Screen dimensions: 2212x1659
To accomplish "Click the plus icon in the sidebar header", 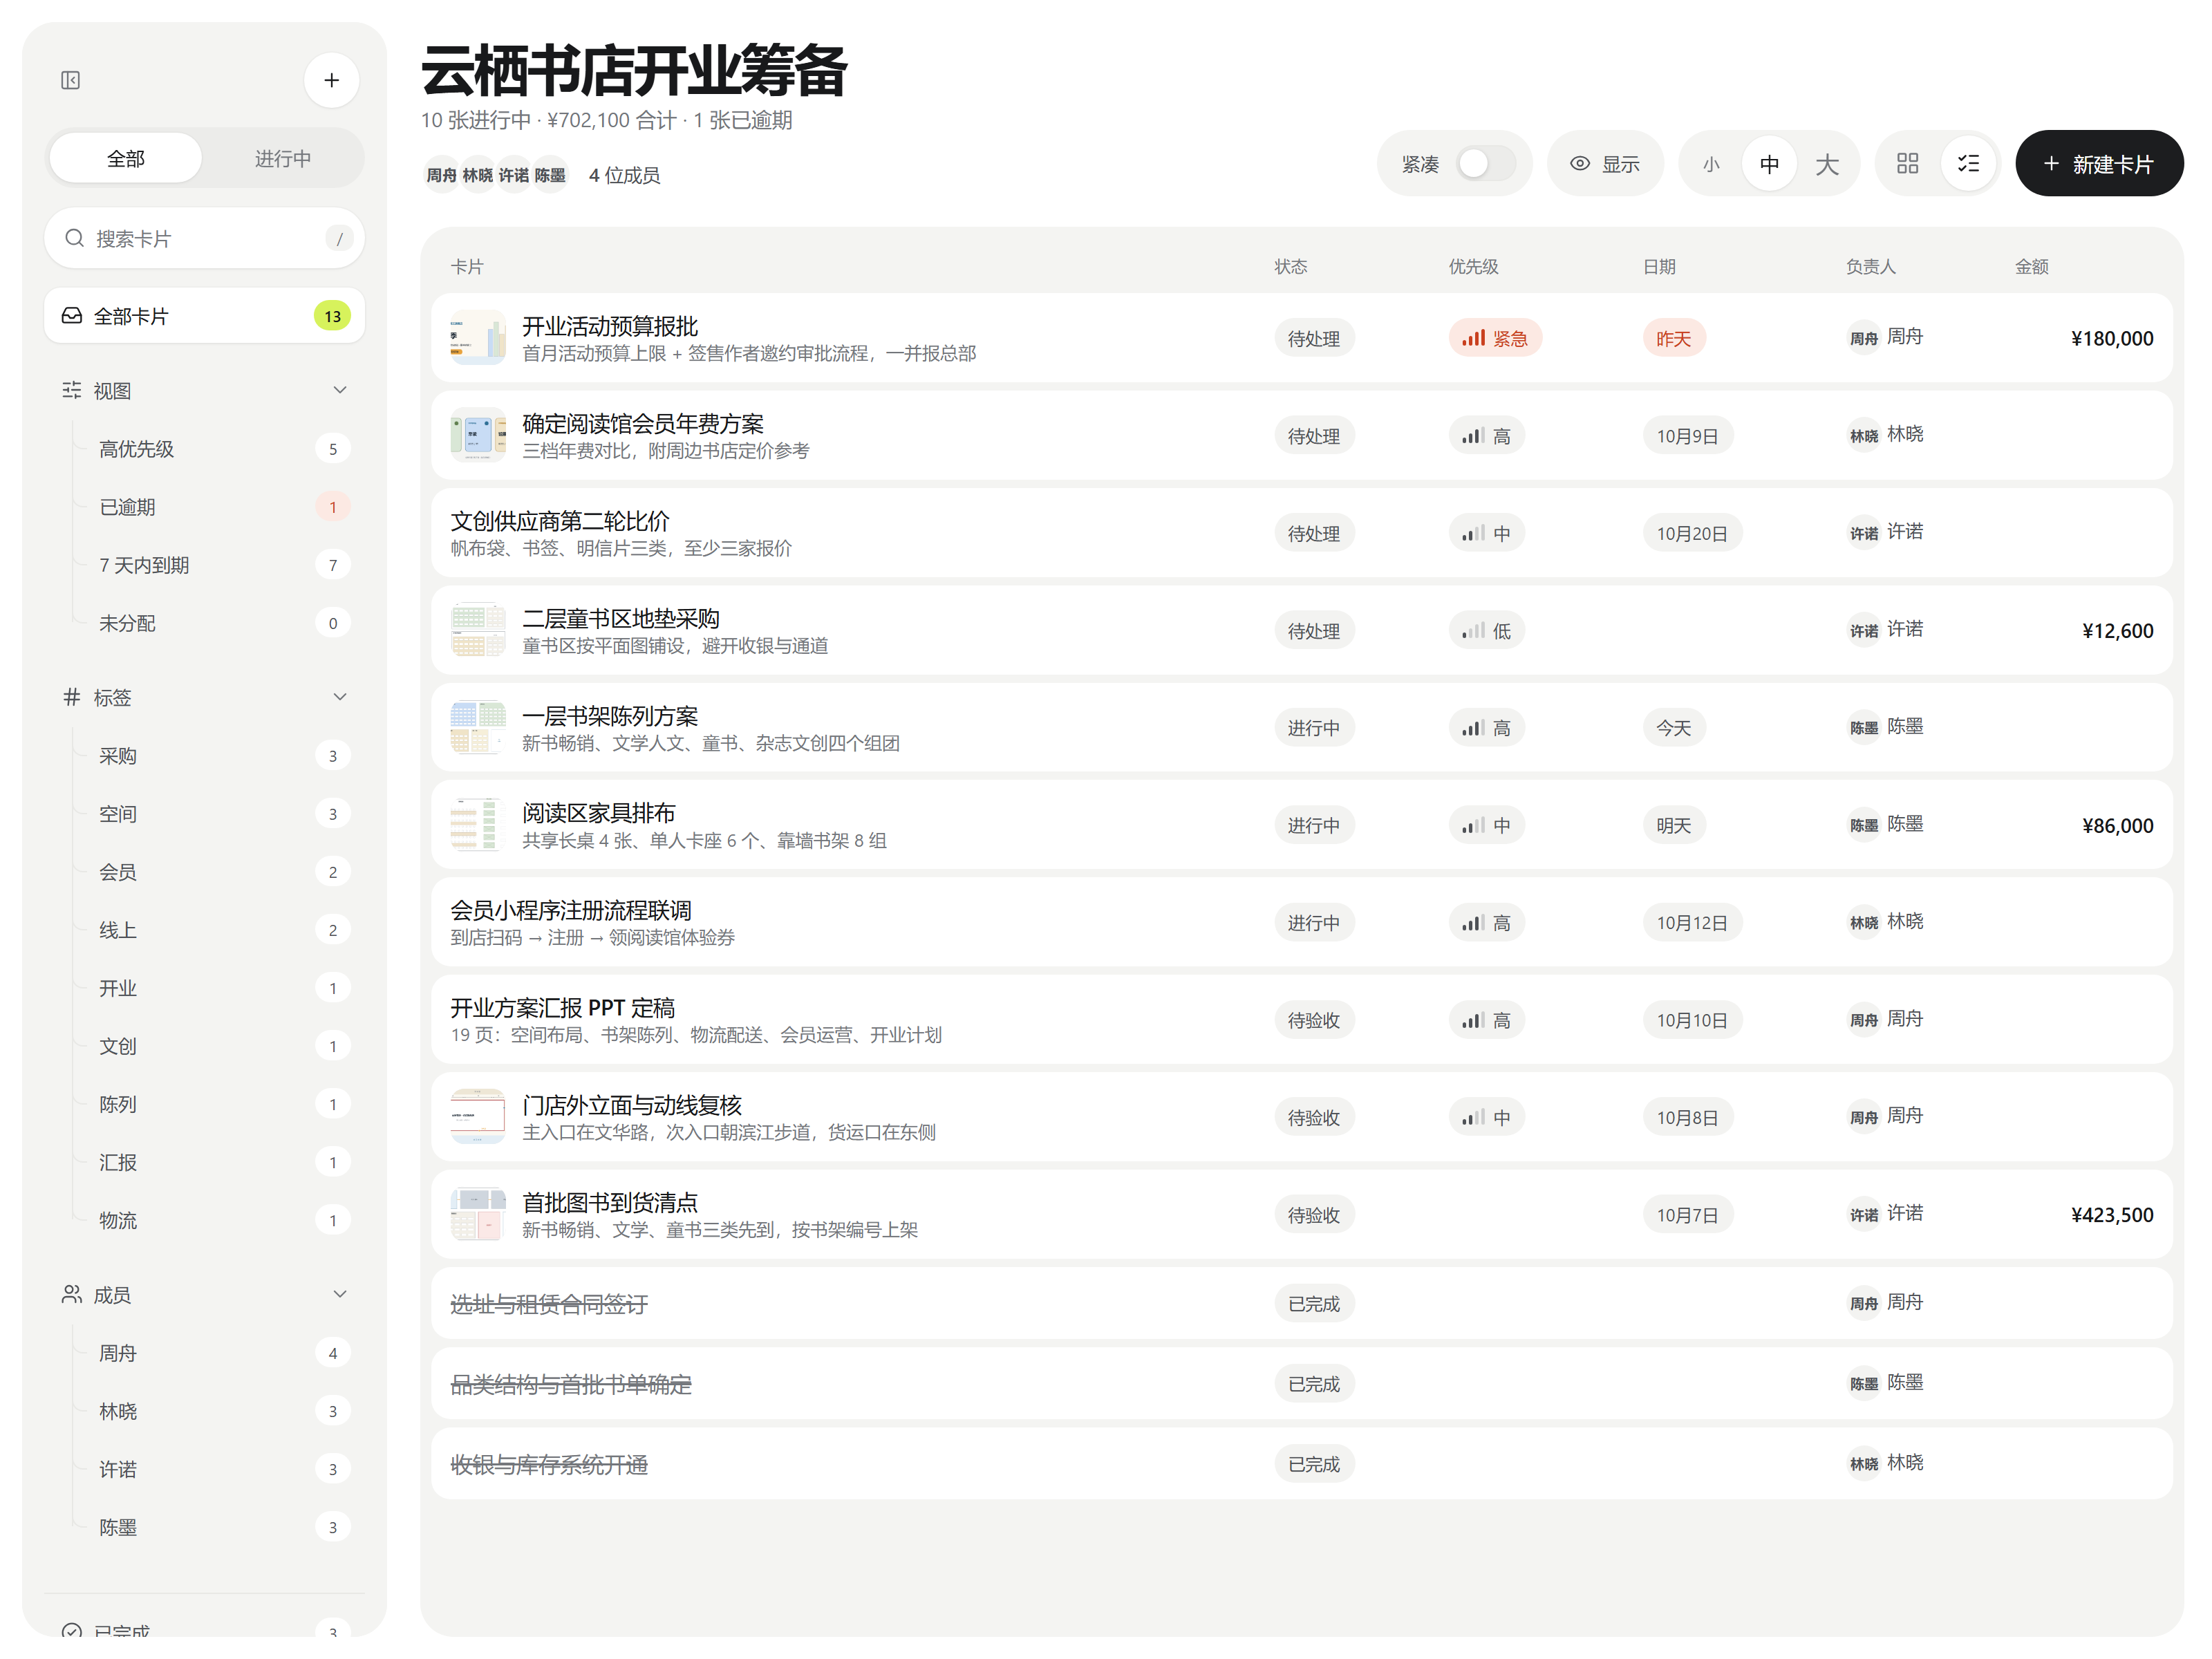I will pos(331,80).
